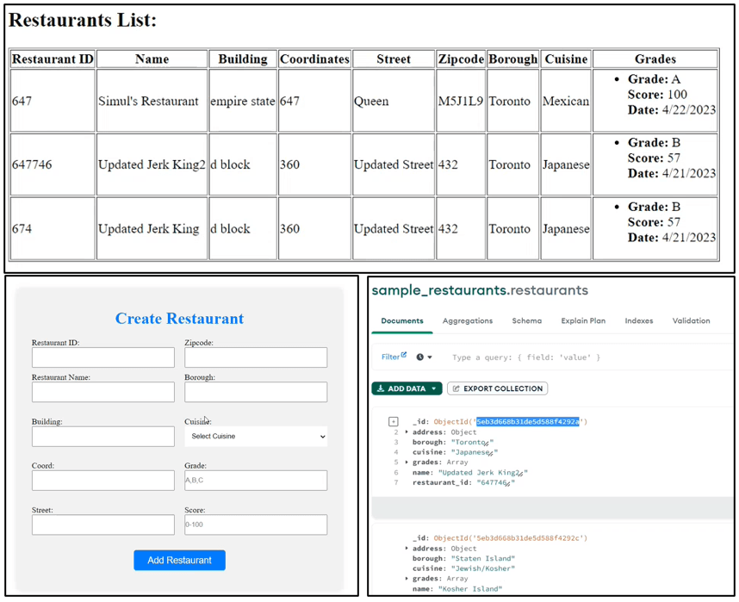Viewport: 739px width, 602px height.
Task: Focus the Restaurant ID input field
Action: pos(102,357)
